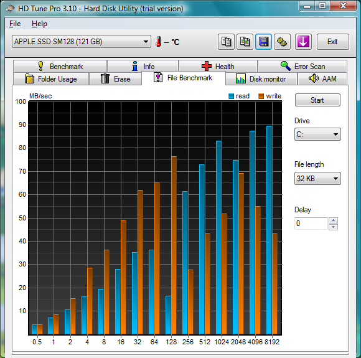Click the thermometer temperature icon
361x358 pixels.
pyautogui.click(x=158, y=42)
